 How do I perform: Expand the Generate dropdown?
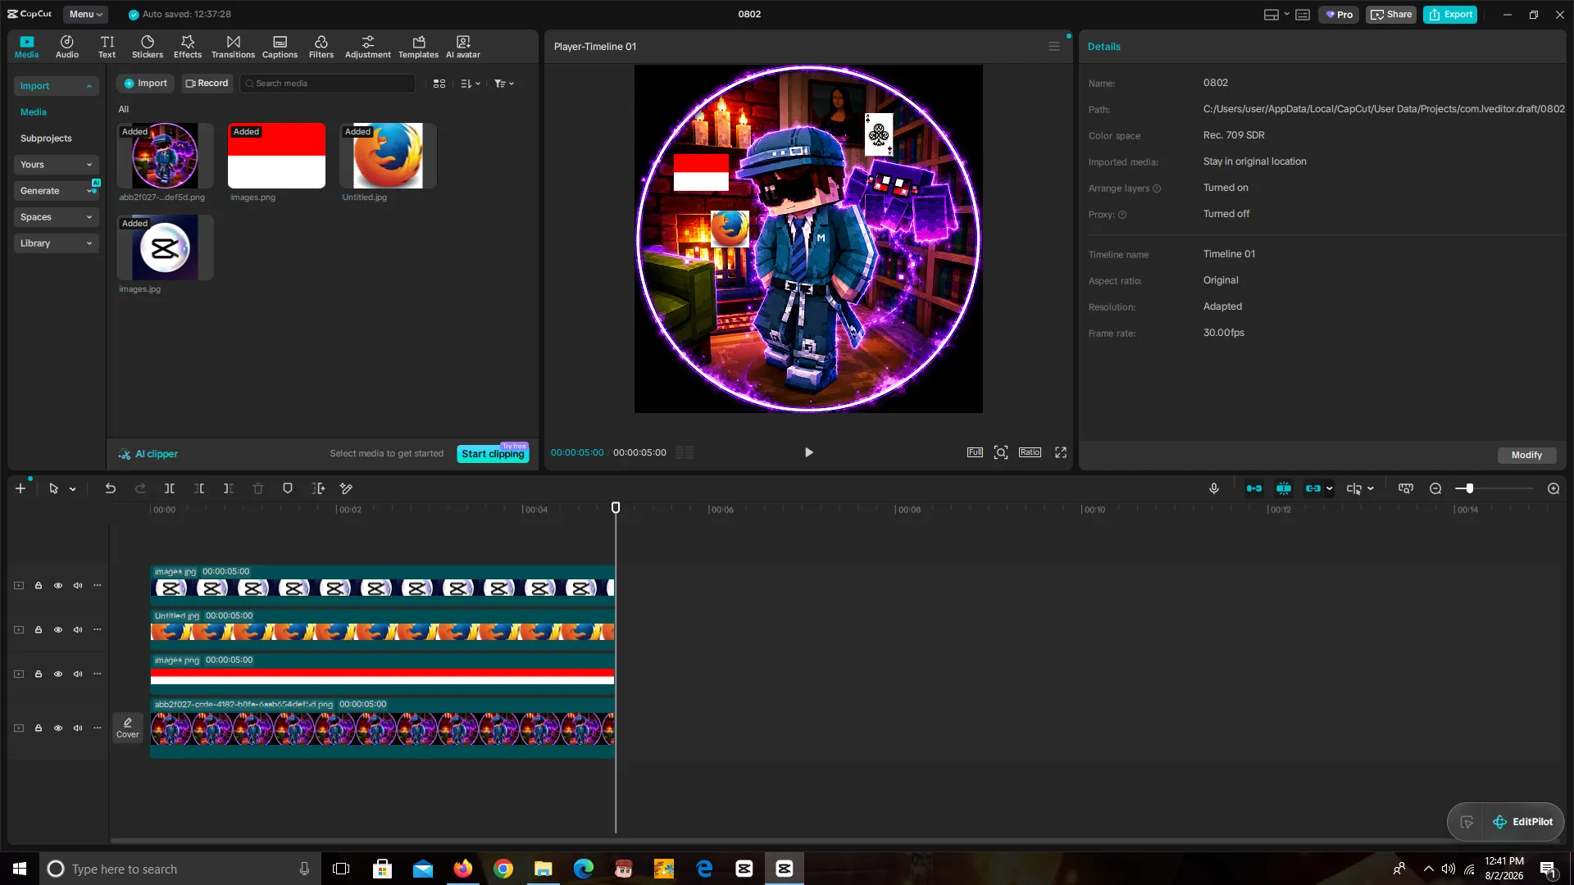[x=56, y=191]
